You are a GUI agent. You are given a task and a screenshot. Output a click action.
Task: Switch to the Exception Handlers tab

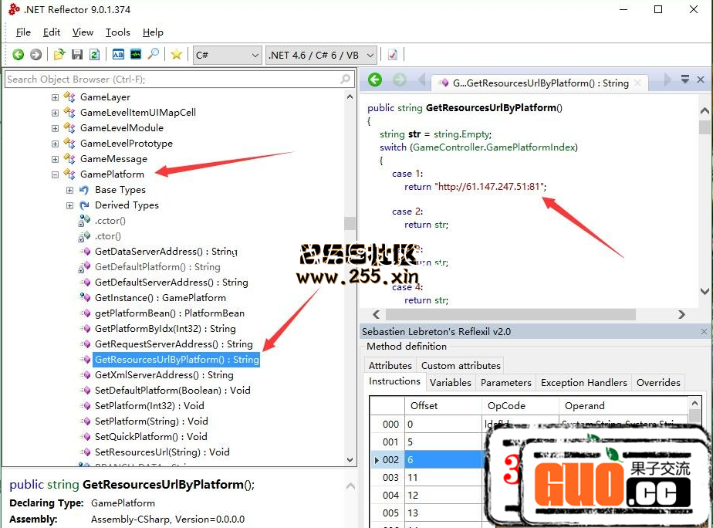click(583, 382)
